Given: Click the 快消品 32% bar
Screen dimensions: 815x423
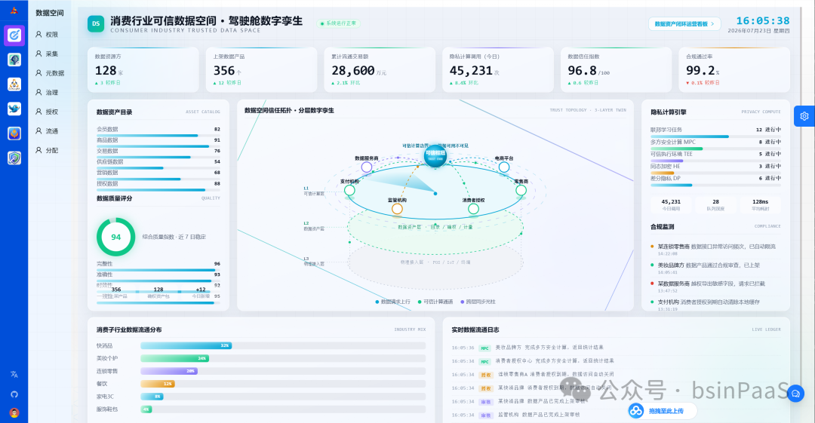Looking at the screenshot, I should pos(186,345).
